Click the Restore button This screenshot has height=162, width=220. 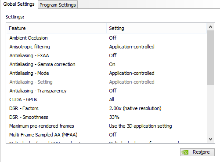click(197, 152)
